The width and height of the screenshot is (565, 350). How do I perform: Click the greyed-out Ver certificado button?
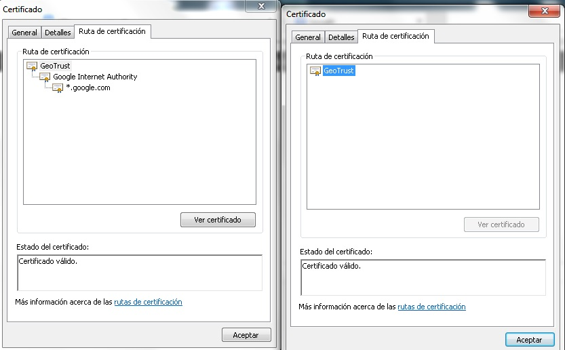501,225
